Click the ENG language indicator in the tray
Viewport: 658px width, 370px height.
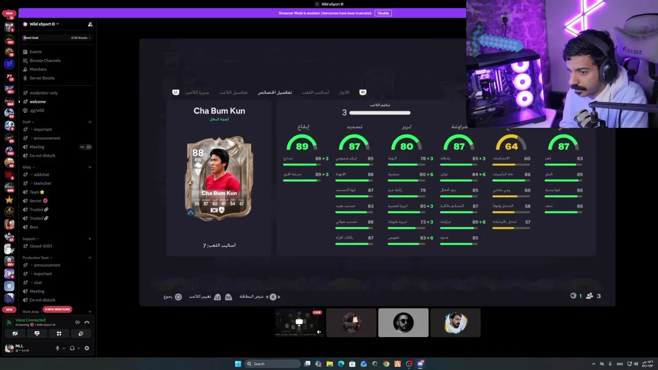click(x=619, y=364)
